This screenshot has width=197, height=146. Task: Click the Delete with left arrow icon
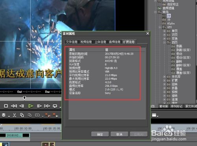[x=56, y=115]
